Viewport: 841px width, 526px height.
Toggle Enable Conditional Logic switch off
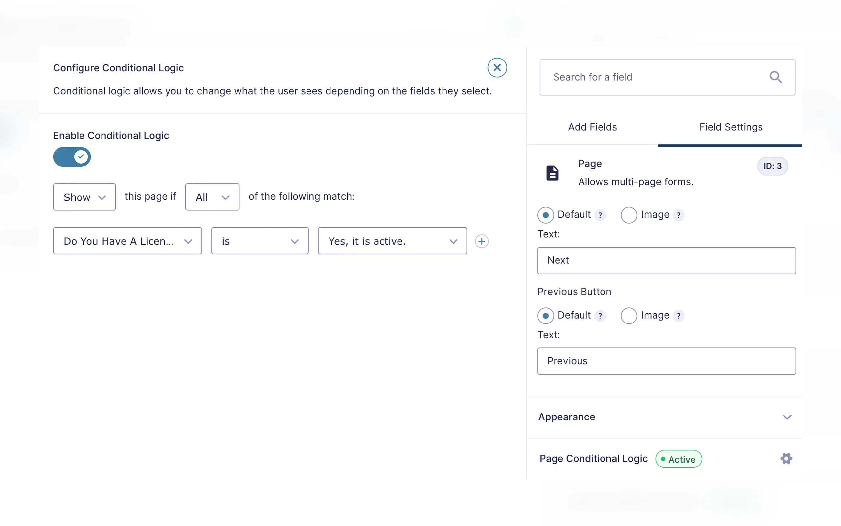click(72, 157)
